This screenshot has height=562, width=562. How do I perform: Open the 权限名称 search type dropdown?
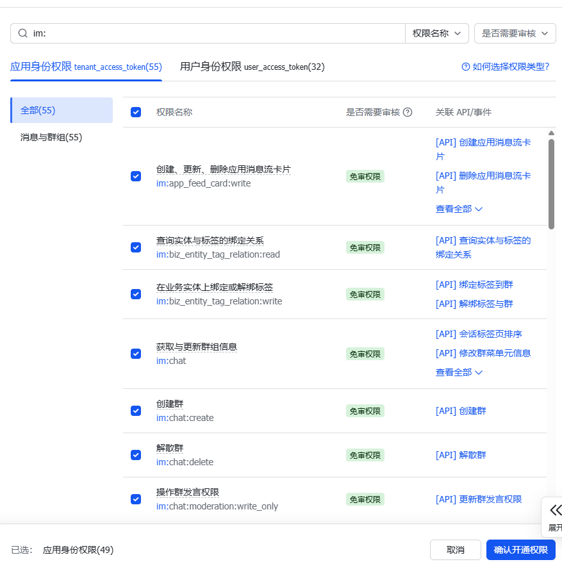(436, 33)
